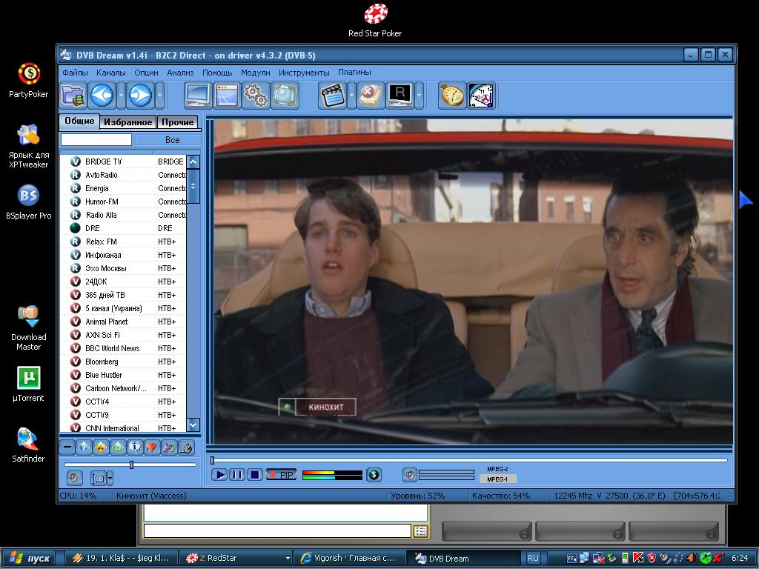
Task: Select Animal Planet in channel list
Action: (x=106, y=322)
